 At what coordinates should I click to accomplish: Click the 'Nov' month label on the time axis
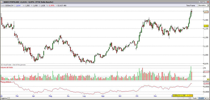click(x=155, y=96)
